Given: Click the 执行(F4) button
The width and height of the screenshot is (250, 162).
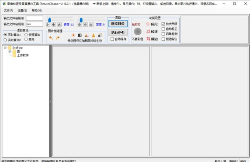Looking at the screenshot, I should pyautogui.click(x=118, y=32).
